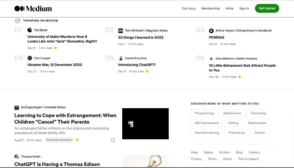294x168 pixels.
Task: Open Arthur Hayes avatar icon
Action: click(x=211, y=31)
